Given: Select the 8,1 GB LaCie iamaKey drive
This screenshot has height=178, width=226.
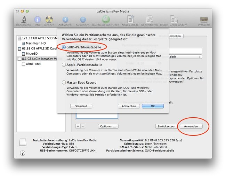Looking at the screenshot, I should click(37, 59).
